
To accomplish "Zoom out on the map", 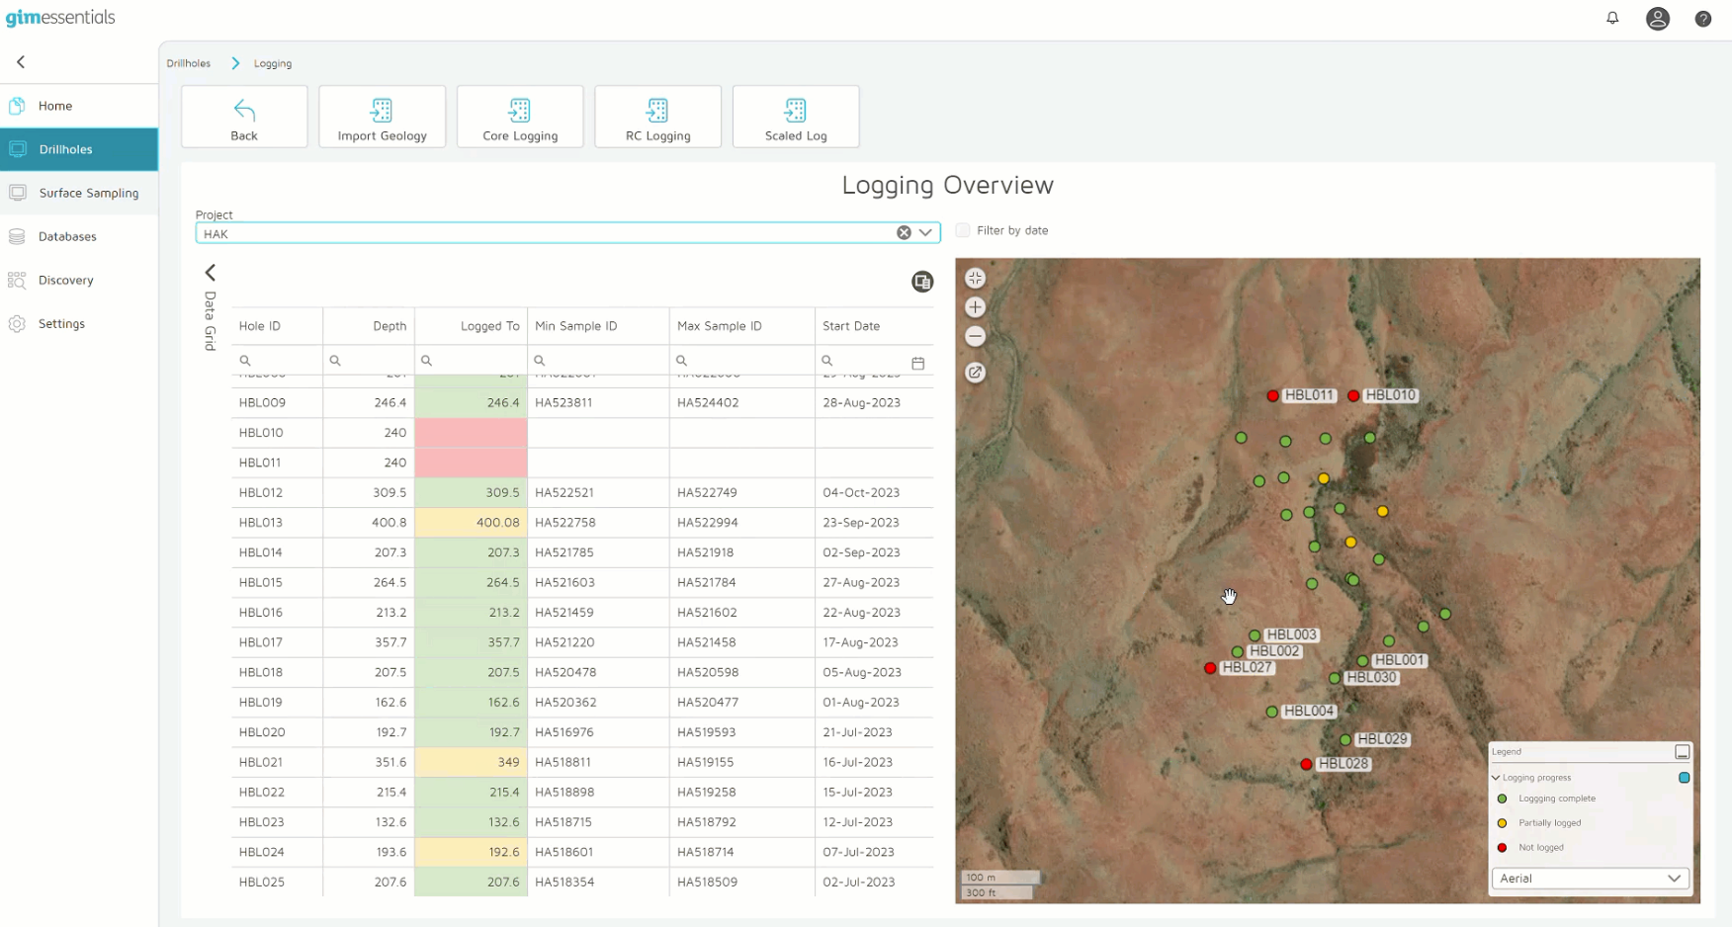I will 975,336.
